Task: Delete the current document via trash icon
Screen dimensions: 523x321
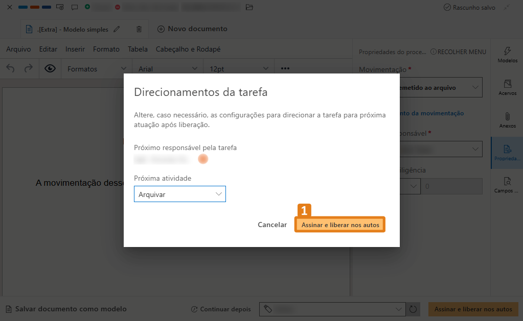Action: click(139, 29)
